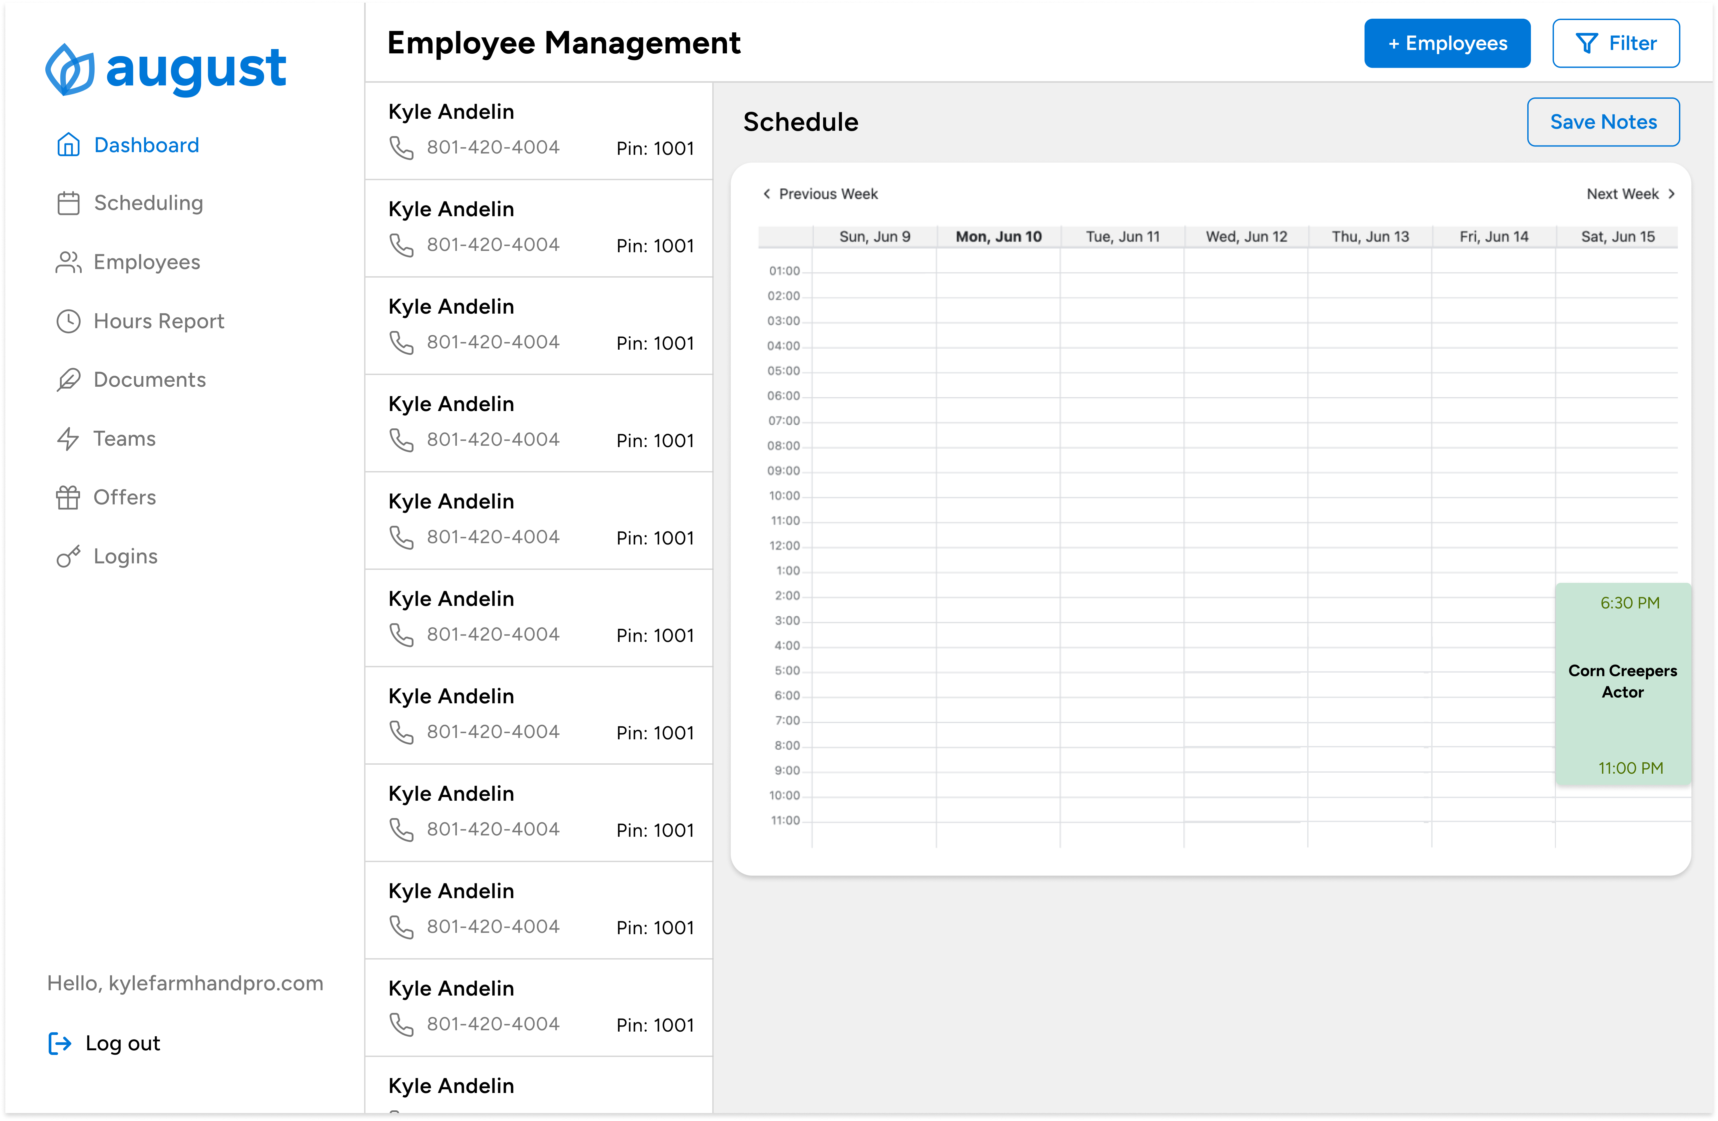
Task: Select the Sat, Jun 15 column header
Action: coord(1617,237)
